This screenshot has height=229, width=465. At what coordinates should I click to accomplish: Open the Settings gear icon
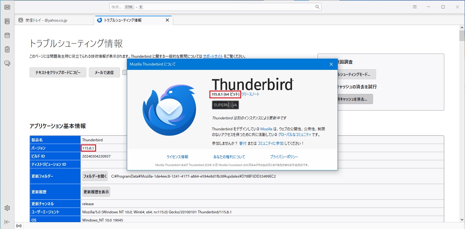(x=7, y=208)
